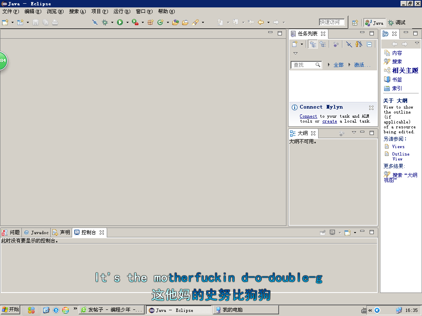The height and width of the screenshot is (316, 422).
Task: Toggle Hide Completed Tasks in task list
Action: 349,44
